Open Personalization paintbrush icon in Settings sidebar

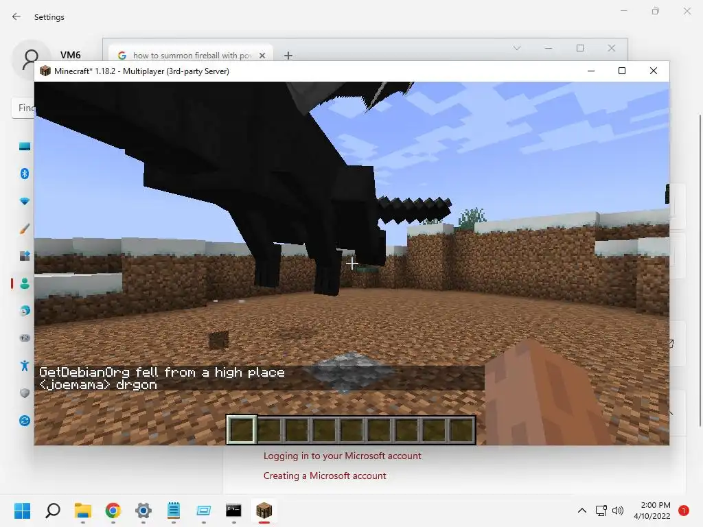click(25, 229)
